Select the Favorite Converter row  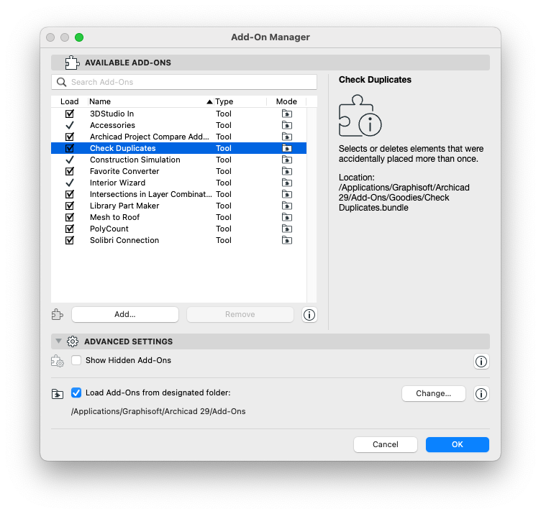click(x=178, y=171)
